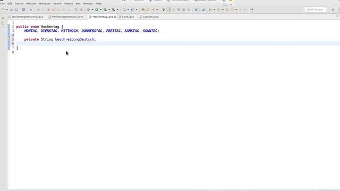Click the Back navigation arrow icon
Viewport: 340px width, 191px height.
coord(232,10)
